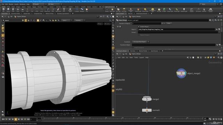The image size is (223, 125).
Task: Click the Transform Object node chooser icon
Action: [x=220, y=45]
